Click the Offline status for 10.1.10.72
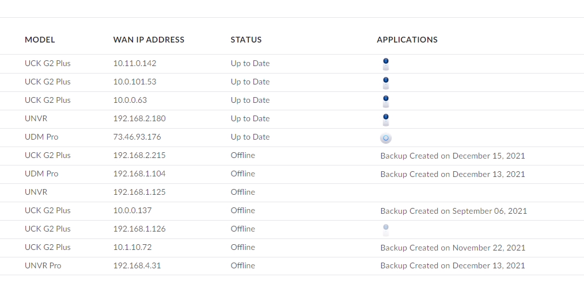Viewport: 584px width, 285px height. (242, 247)
